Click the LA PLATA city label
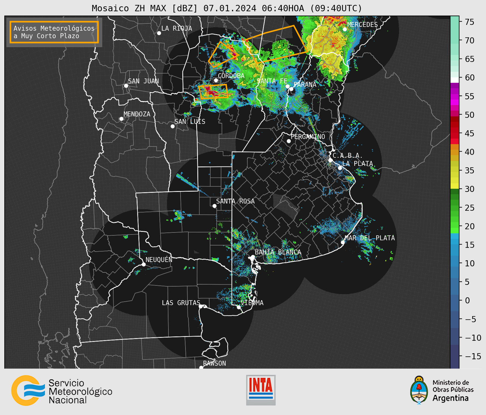The height and width of the screenshot is (415, 486). pos(358,164)
